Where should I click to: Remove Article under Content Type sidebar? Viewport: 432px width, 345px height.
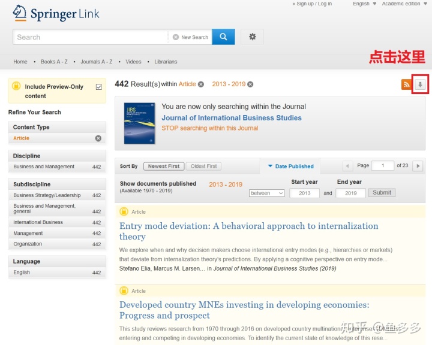[98, 138]
